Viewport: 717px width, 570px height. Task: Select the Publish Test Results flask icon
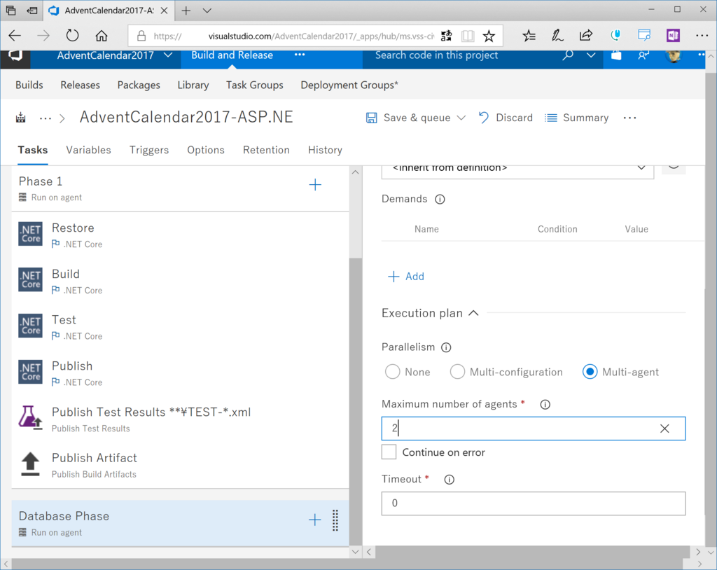(30, 417)
